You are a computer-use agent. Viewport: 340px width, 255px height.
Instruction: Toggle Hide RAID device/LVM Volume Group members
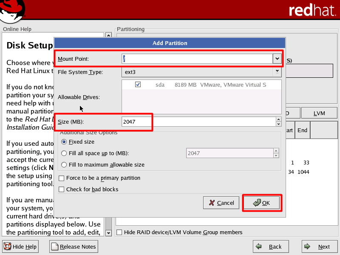point(119,232)
